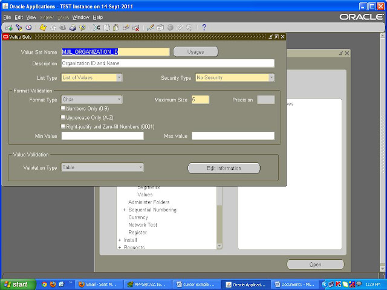
Task: Click the Clear Record toolbar icon
Action: (x=126, y=28)
